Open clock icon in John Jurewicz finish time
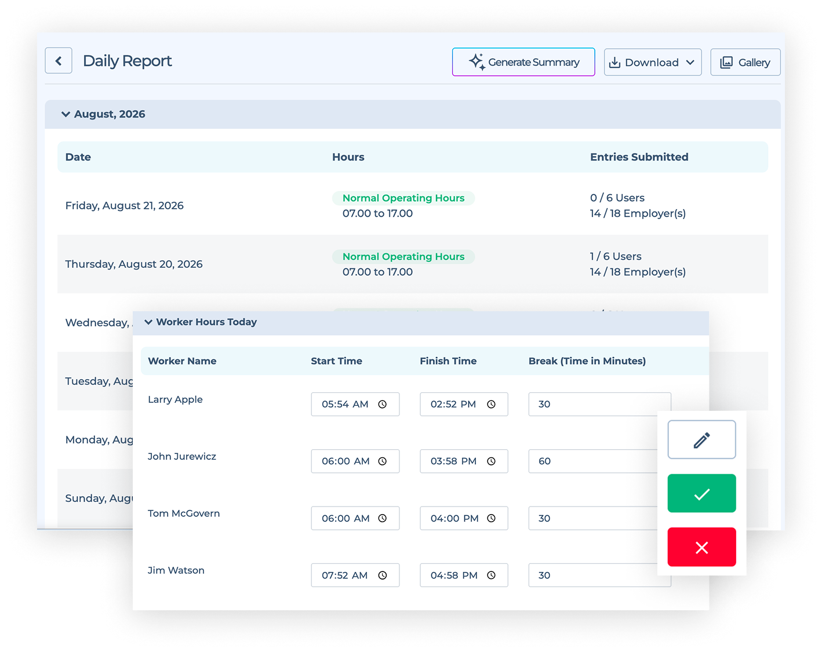The width and height of the screenshot is (822, 652). (x=491, y=461)
